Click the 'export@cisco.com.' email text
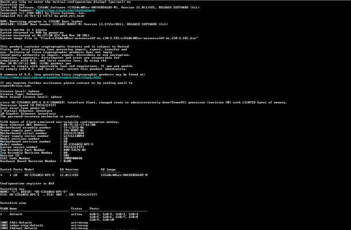 click(16, 86)
